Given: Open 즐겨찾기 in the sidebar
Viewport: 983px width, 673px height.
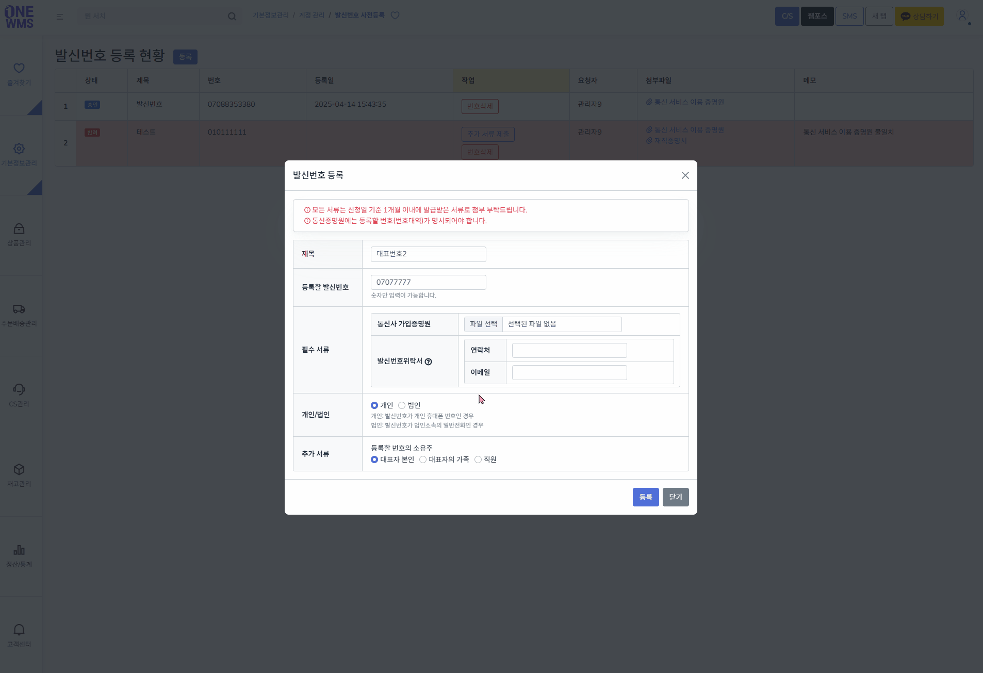Looking at the screenshot, I should tap(19, 74).
